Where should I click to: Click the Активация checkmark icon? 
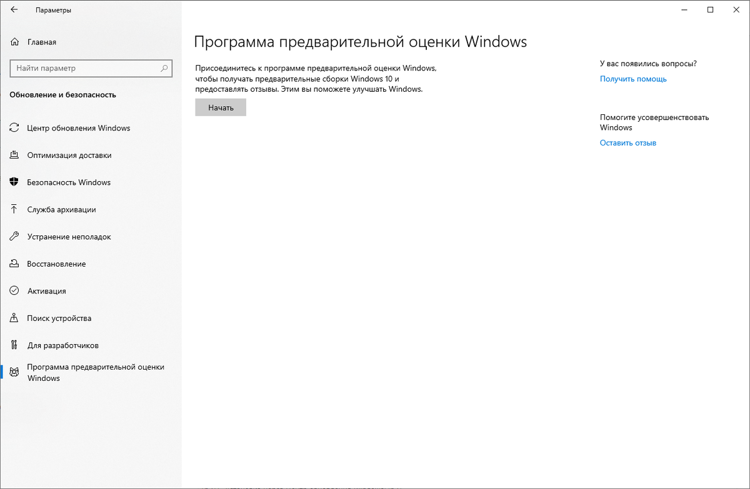pos(14,291)
